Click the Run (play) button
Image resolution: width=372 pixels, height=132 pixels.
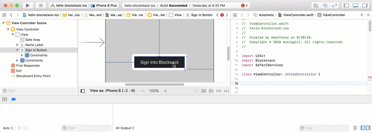(x=27, y=5)
